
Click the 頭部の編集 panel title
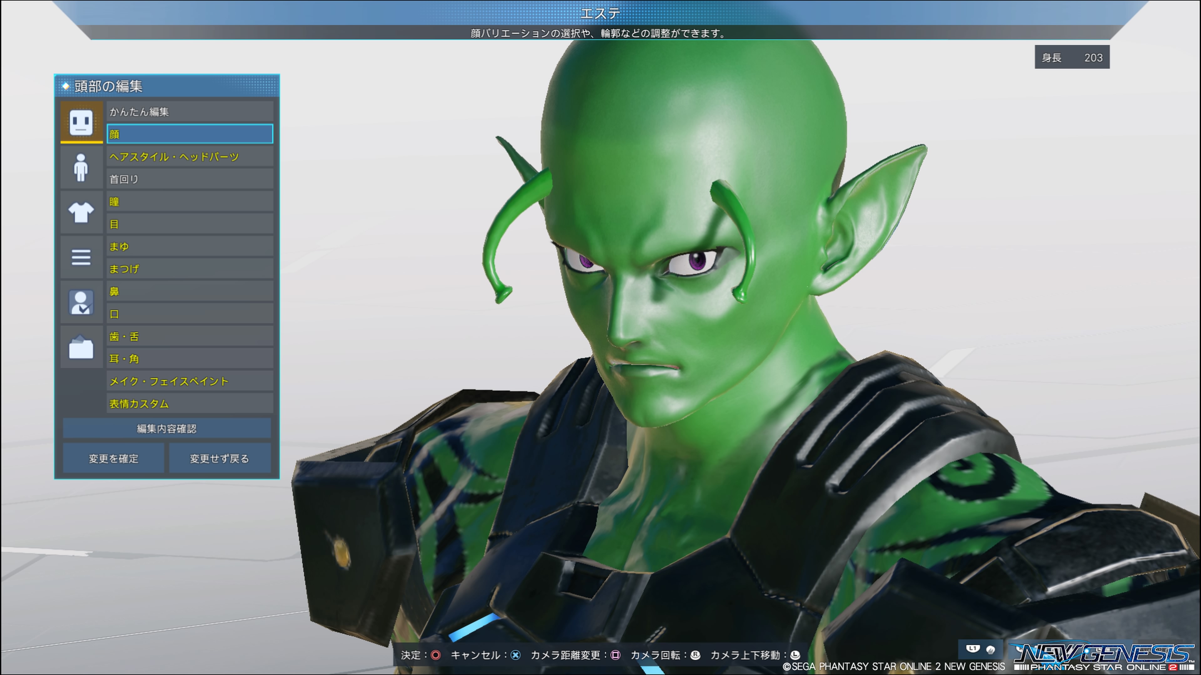tap(108, 86)
